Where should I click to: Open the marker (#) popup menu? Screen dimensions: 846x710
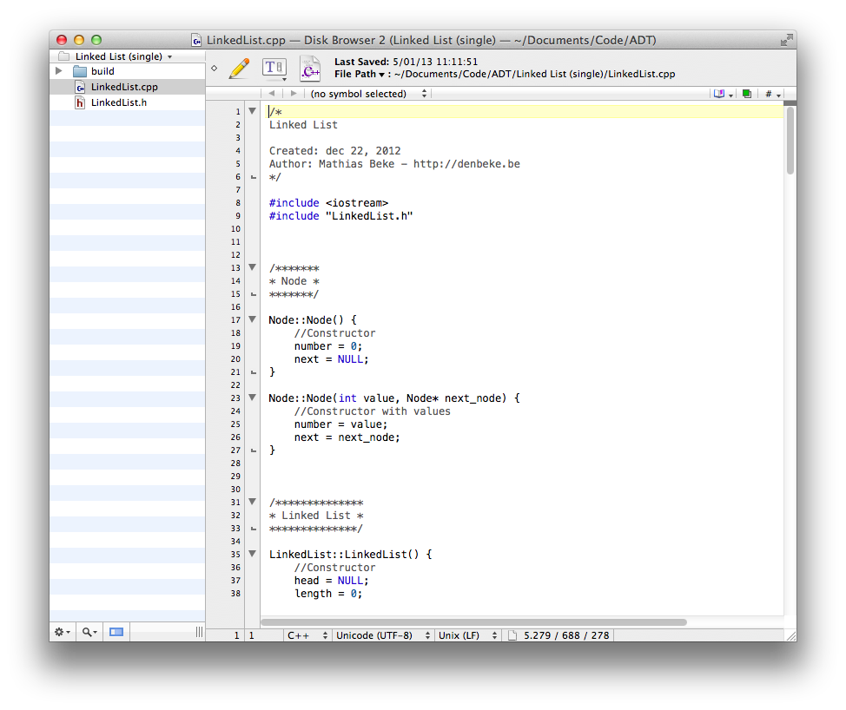coord(772,94)
